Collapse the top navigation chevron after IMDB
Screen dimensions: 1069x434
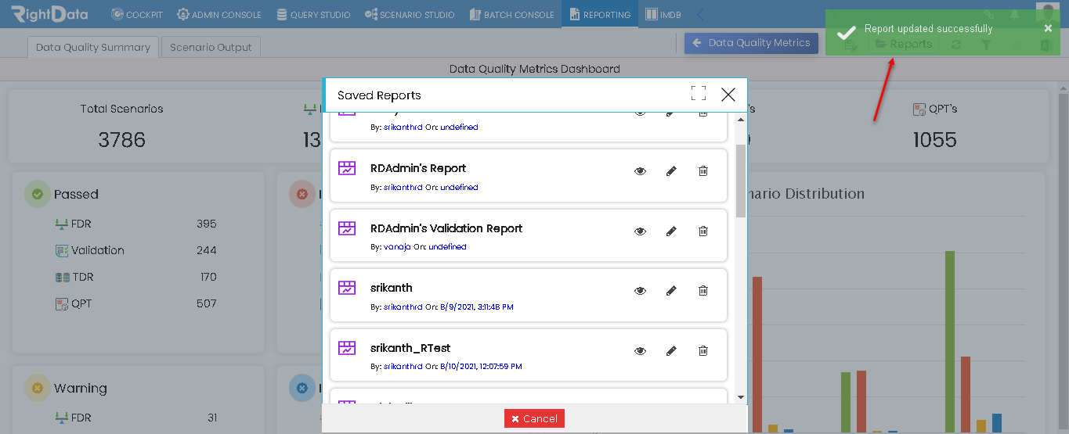tap(700, 14)
